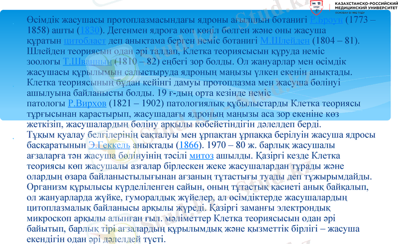Click the 'Основан в 1992 году' tagline
The width and height of the screenshot is (398, 244).
tap(354, 12)
